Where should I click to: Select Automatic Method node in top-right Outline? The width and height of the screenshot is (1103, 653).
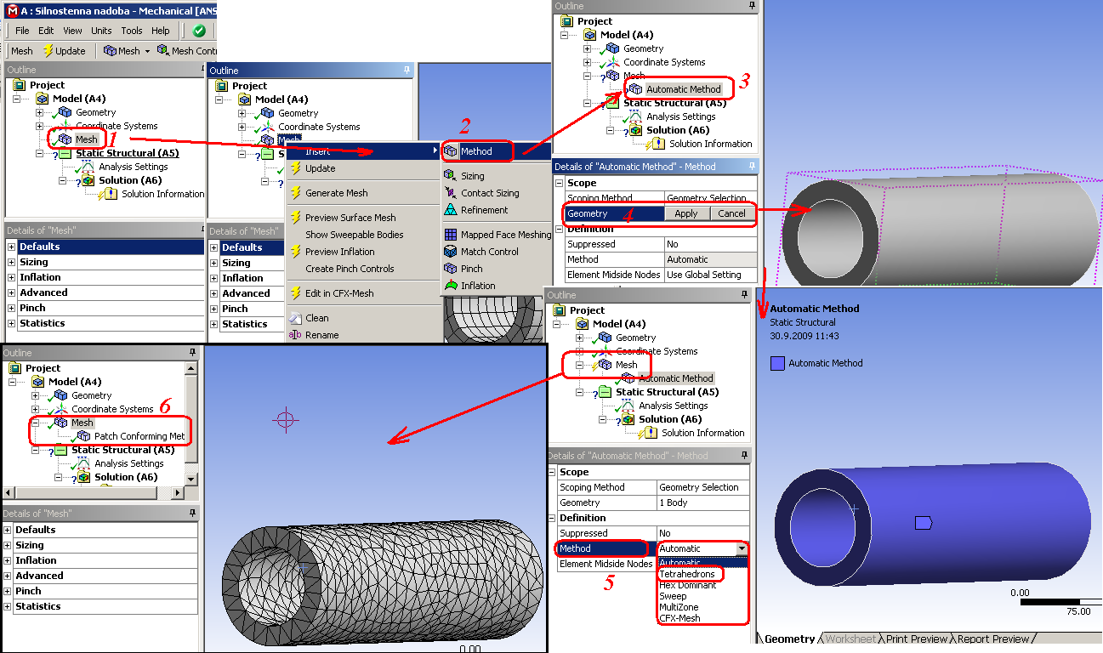pyautogui.click(x=683, y=89)
